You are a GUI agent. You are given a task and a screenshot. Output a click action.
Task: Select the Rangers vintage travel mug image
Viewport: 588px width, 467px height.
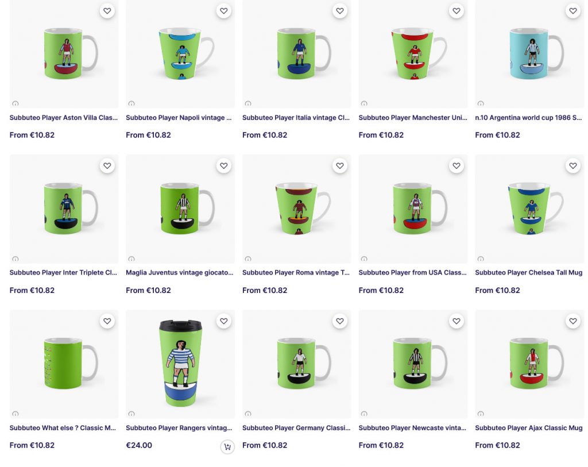pos(180,364)
